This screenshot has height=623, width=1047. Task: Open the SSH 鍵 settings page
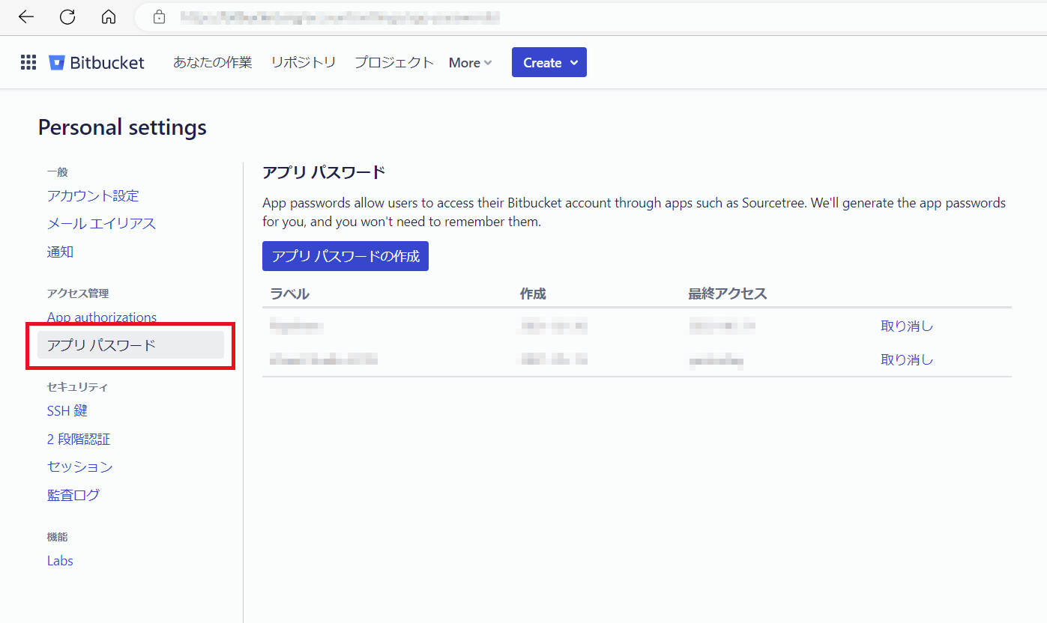tap(67, 410)
